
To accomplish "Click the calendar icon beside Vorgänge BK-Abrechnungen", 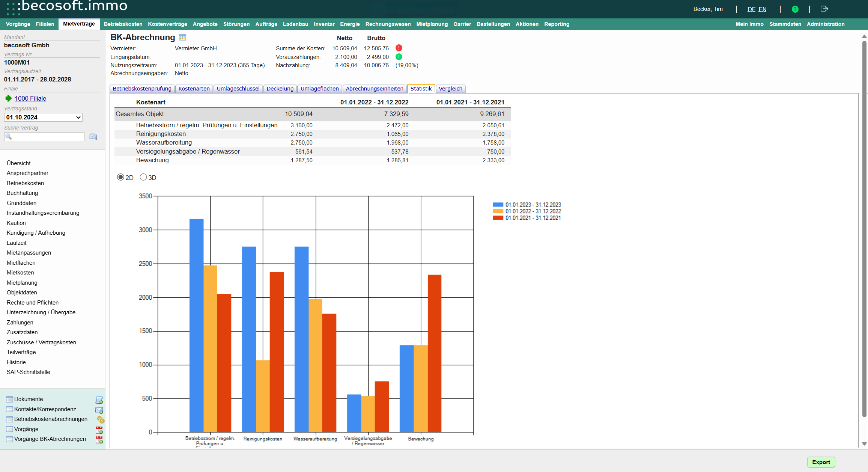I will pyautogui.click(x=99, y=439).
